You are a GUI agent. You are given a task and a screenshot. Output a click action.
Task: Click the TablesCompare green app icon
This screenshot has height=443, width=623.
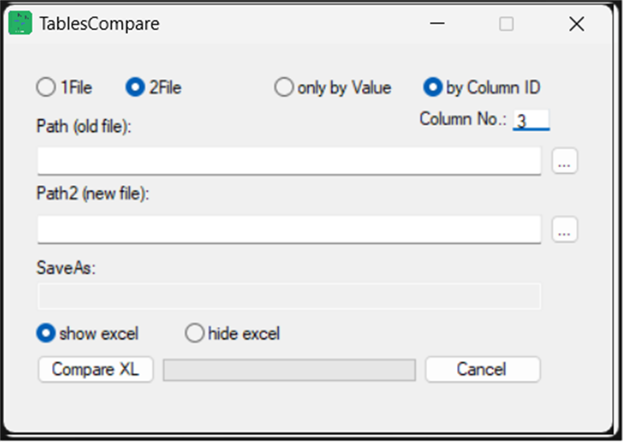point(20,24)
